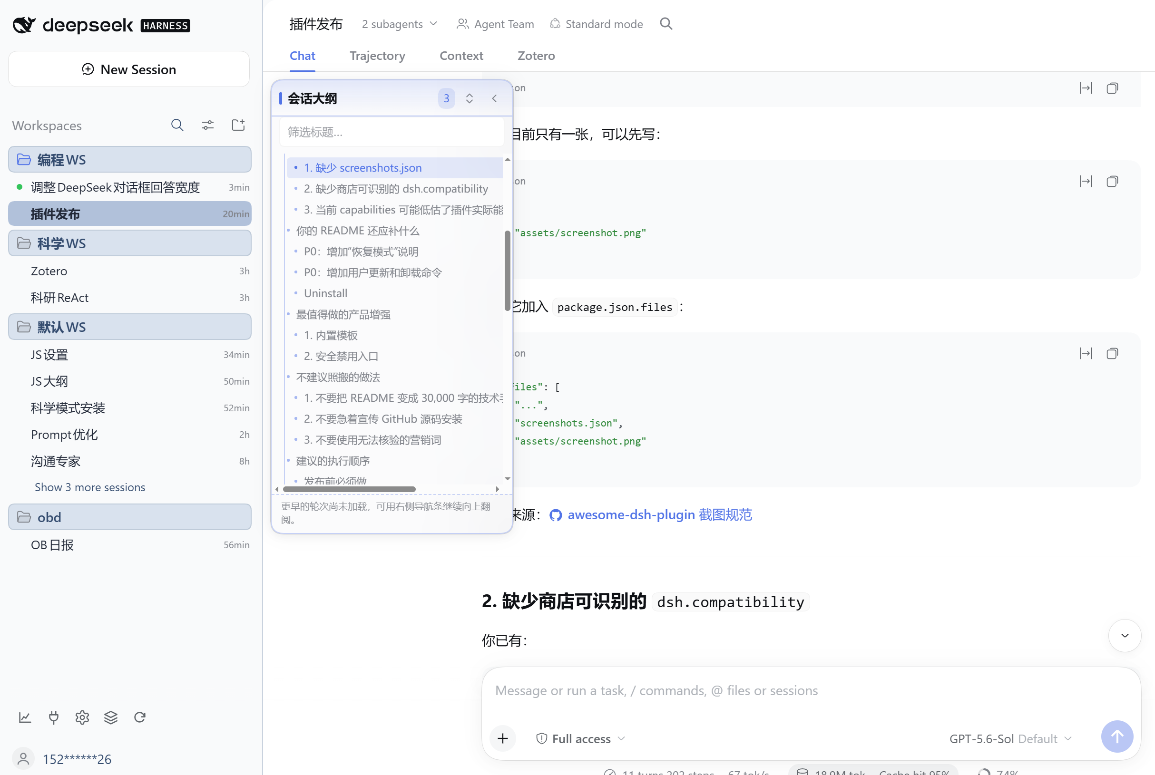The width and height of the screenshot is (1155, 775).
Task: Open the 科学模式安装 session
Action: click(x=129, y=408)
